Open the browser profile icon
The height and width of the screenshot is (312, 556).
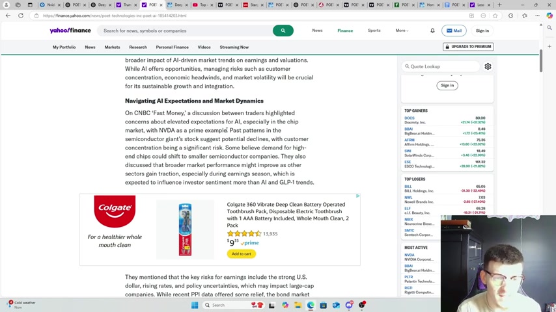click(6, 5)
